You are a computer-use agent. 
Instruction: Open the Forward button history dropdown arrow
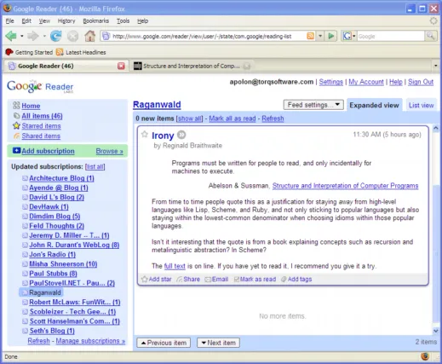coord(44,36)
